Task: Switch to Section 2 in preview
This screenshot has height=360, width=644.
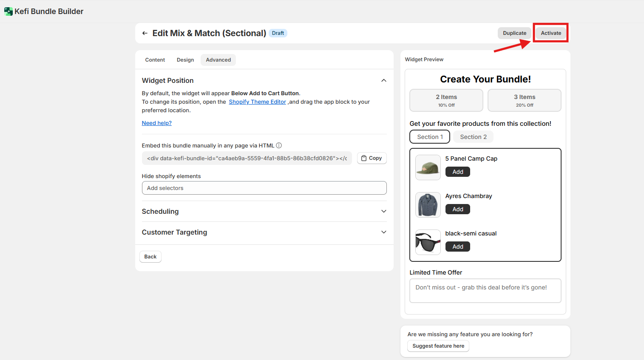Action: tap(473, 137)
